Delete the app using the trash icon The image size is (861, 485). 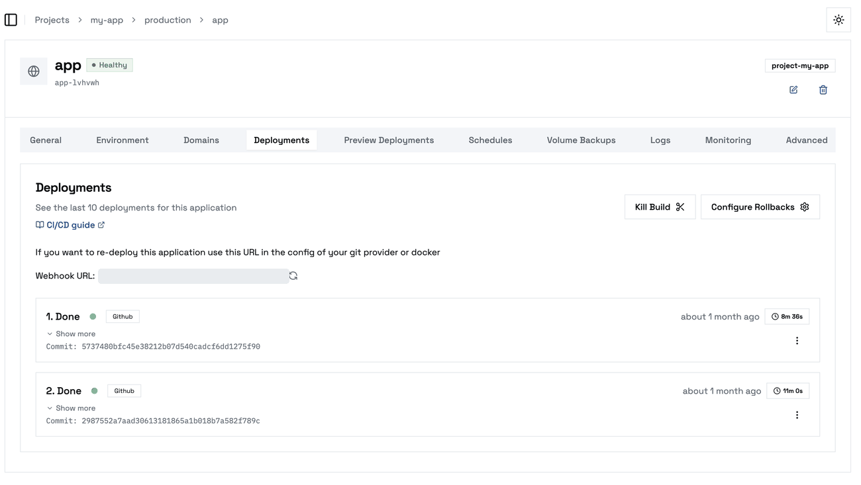[823, 90]
